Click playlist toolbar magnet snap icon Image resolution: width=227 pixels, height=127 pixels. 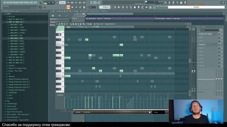53,11
